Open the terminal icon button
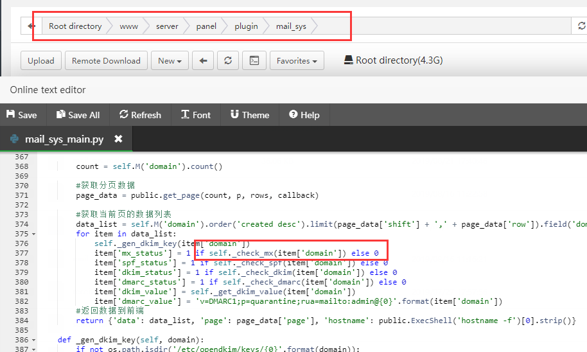Viewport: 587px width, 352px height. pos(254,61)
